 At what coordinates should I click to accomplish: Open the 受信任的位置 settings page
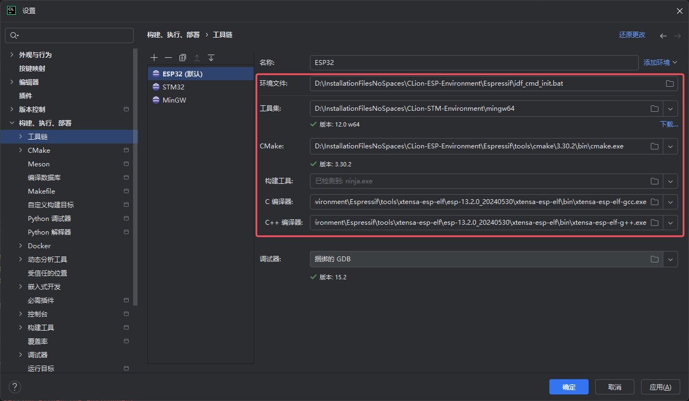tap(47, 273)
